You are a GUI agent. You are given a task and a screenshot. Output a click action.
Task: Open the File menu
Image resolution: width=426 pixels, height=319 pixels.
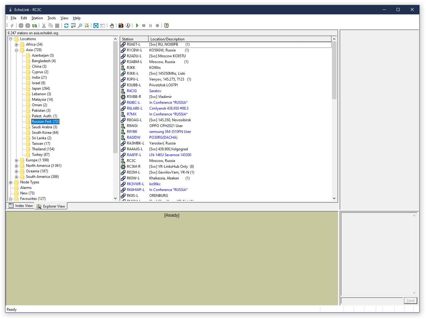[x=13, y=18]
